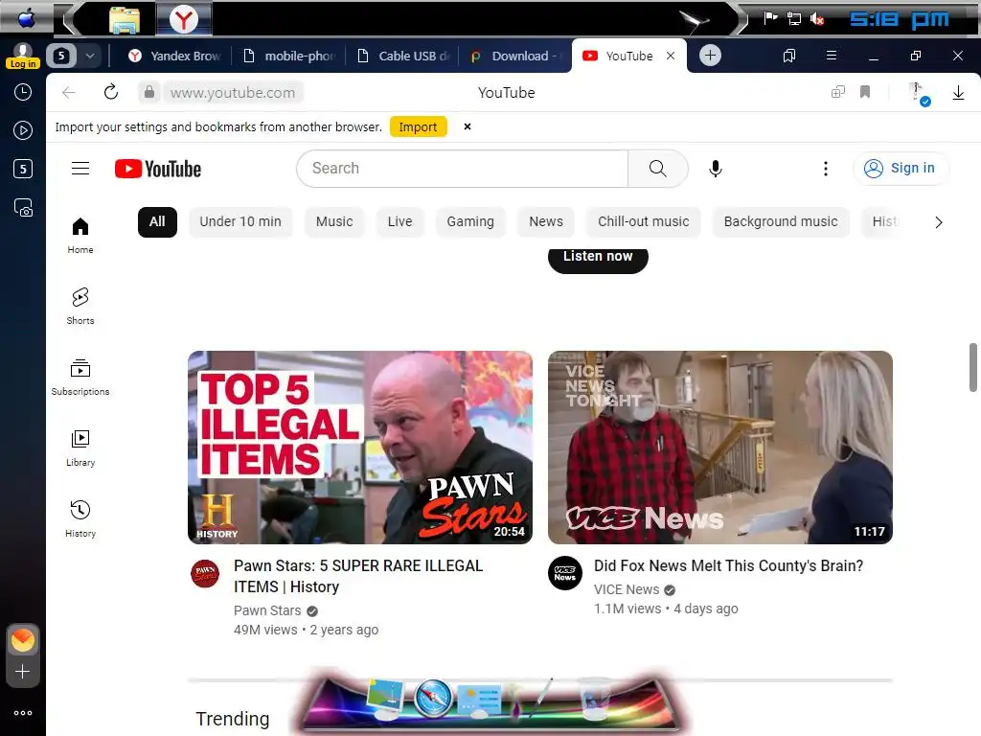Select the Under 10 min chip

(240, 222)
